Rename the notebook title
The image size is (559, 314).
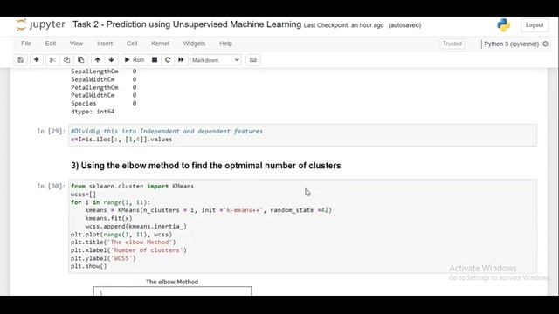[187, 24]
